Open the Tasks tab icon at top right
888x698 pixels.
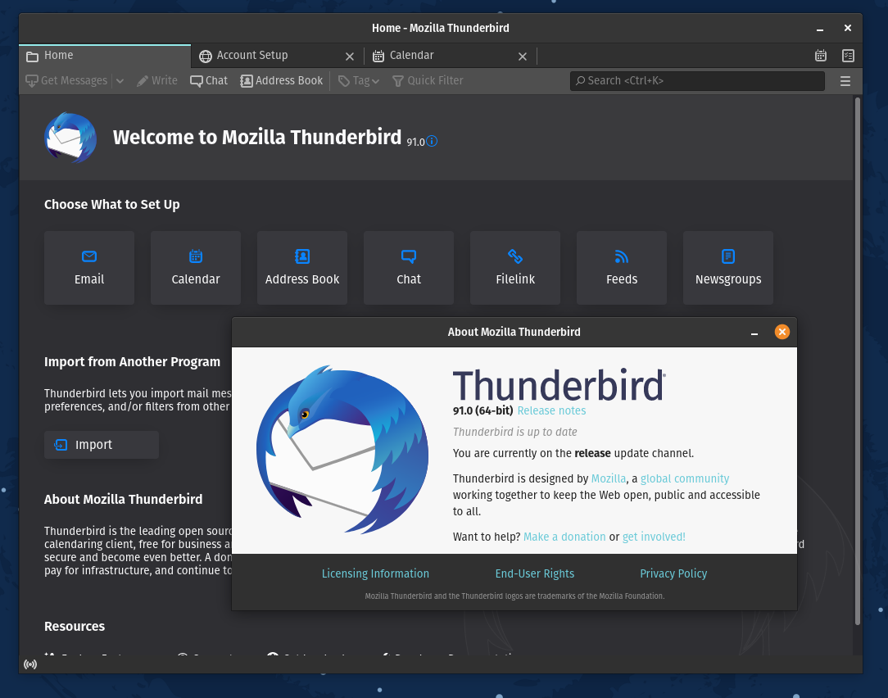point(849,56)
